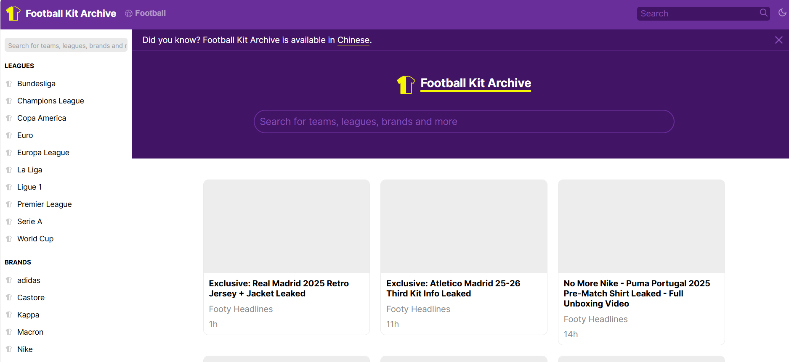Dismiss the Chinese language notification banner

(778, 40)
